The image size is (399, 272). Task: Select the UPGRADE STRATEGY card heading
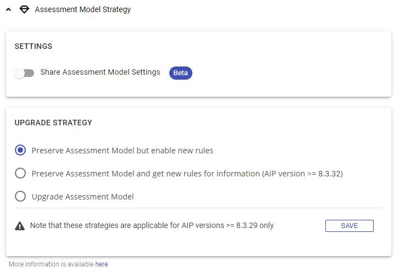tap(53, 123)
